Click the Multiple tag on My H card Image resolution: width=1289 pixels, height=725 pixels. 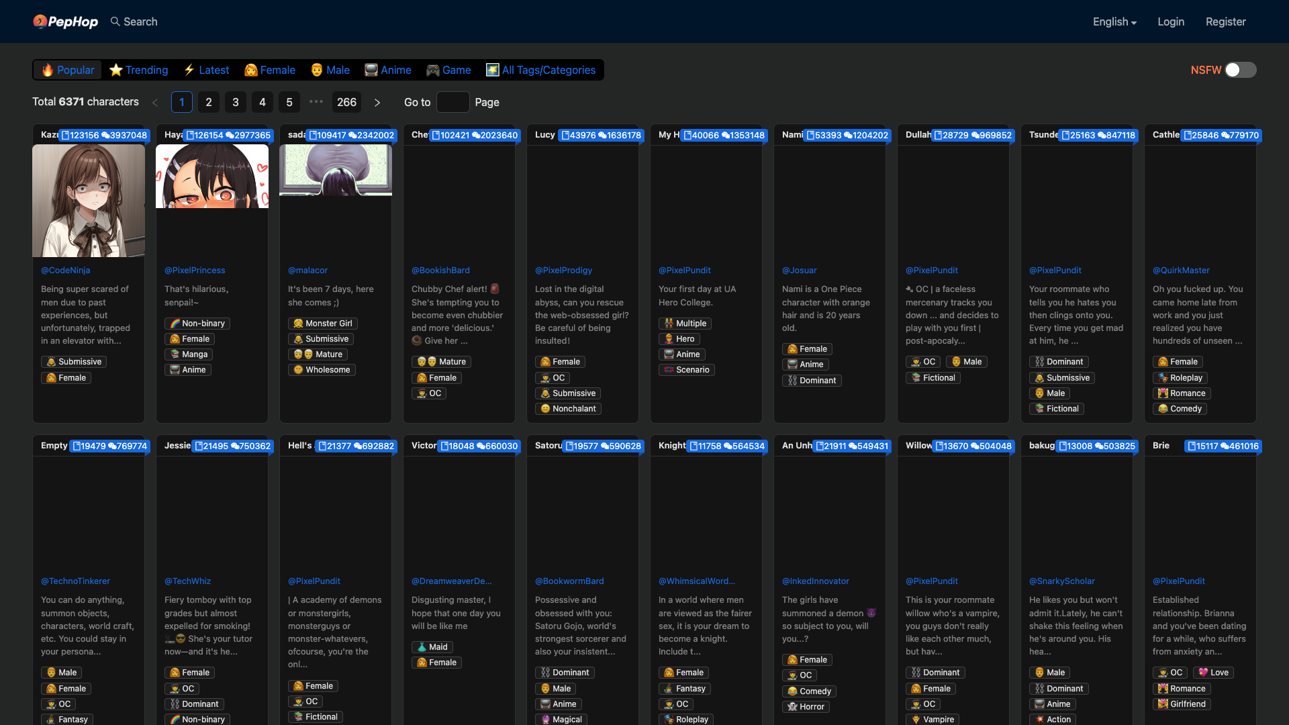685,324
